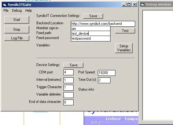The width and height of the screenshot is (173, 125).
Task: Click the 'Backend Location' label
Action: click(x=50, y=23)
